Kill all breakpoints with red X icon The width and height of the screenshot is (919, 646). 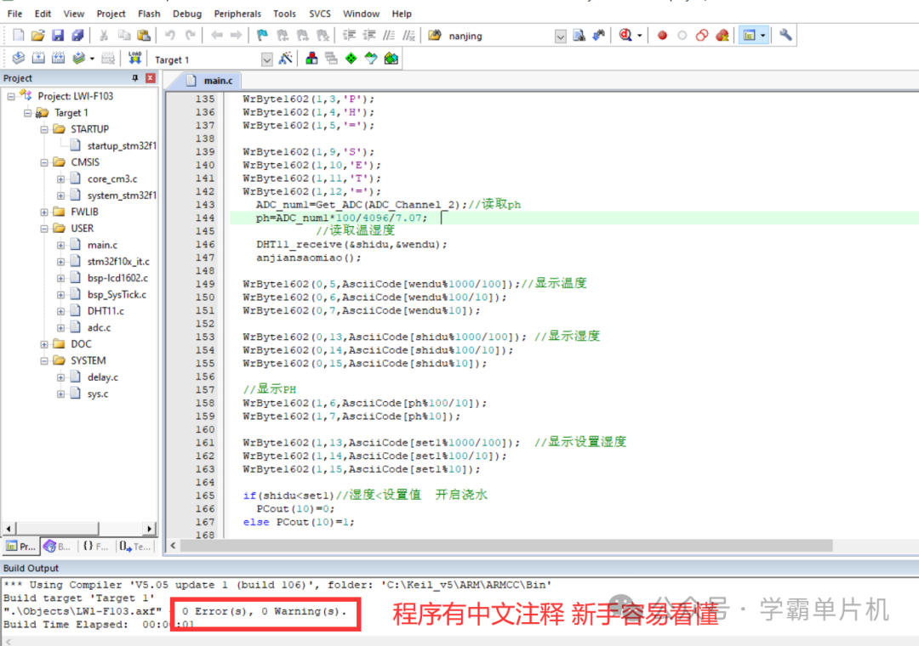pyautogui.click(x=722, y=35)
